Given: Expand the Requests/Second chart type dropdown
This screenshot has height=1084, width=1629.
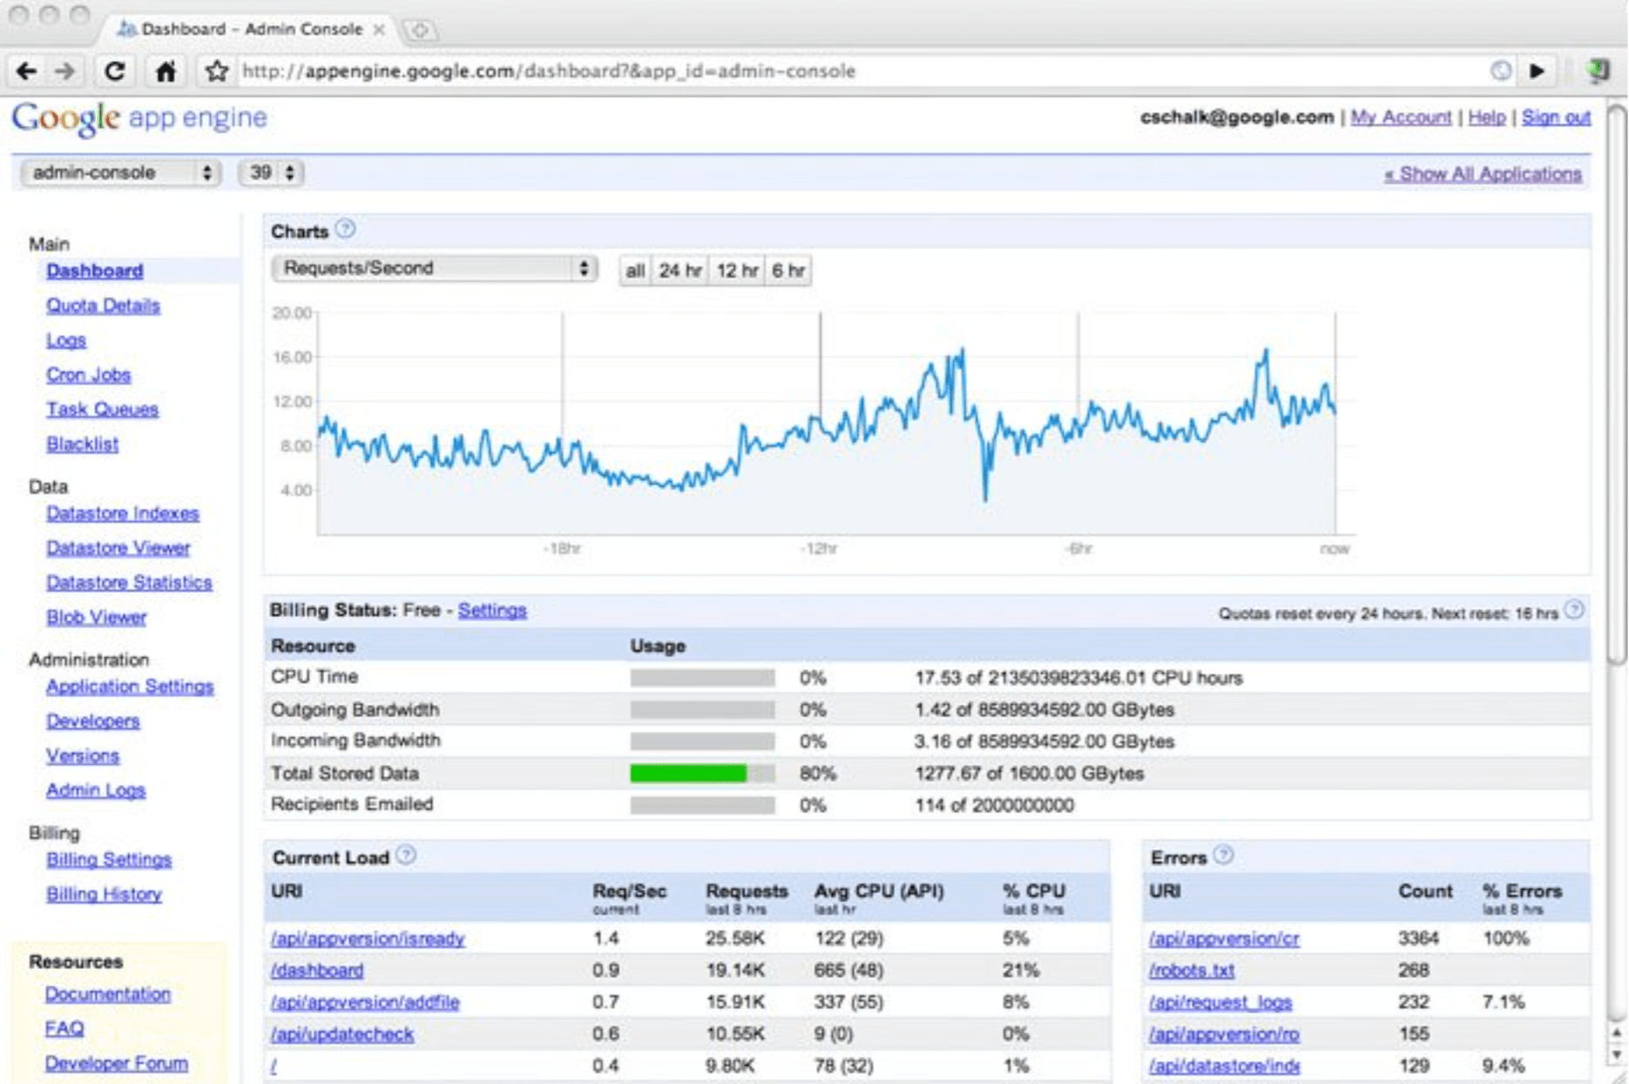Looking at the screenshot, I should [434, 268].
